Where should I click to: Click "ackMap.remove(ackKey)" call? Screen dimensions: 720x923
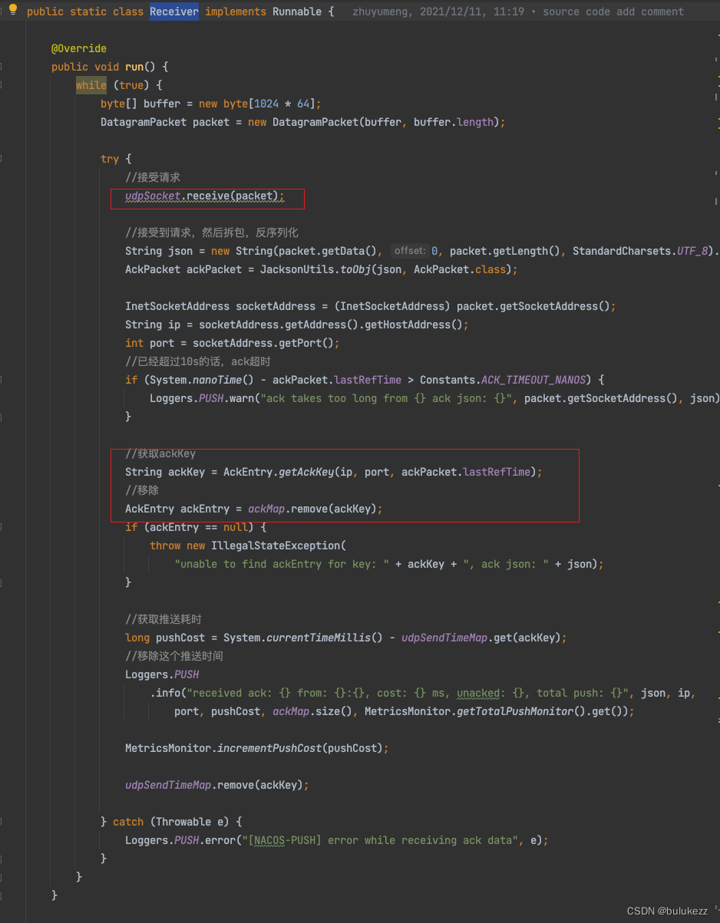click(312, 509)
